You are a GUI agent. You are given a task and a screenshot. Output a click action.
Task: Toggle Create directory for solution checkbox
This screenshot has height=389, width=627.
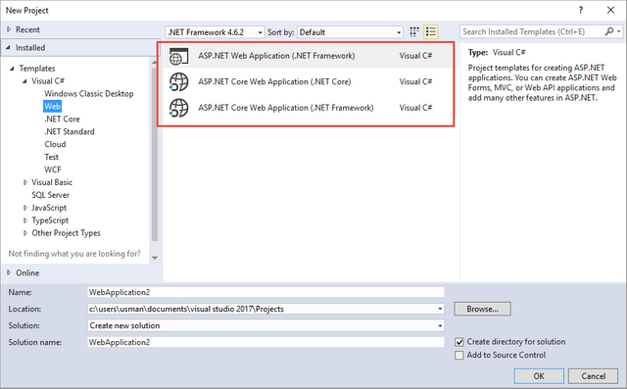point(459,342)
